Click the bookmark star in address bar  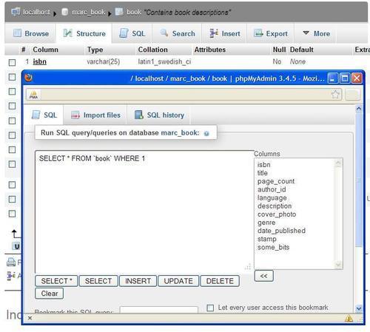(x=335, y=95)
